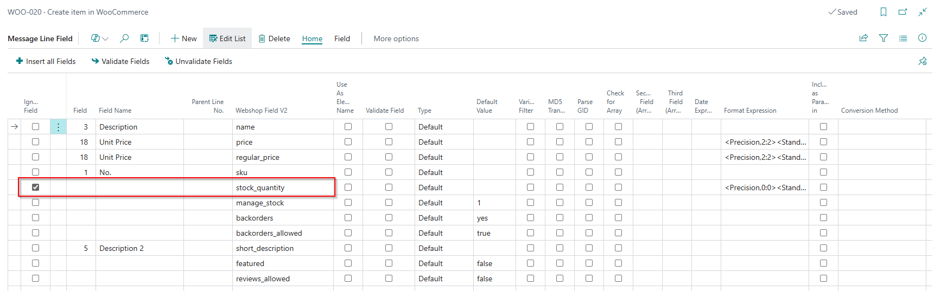Check Ignore Field box on manage_stock row
This screenshot has width=947, height=291.
coord(35,202)
